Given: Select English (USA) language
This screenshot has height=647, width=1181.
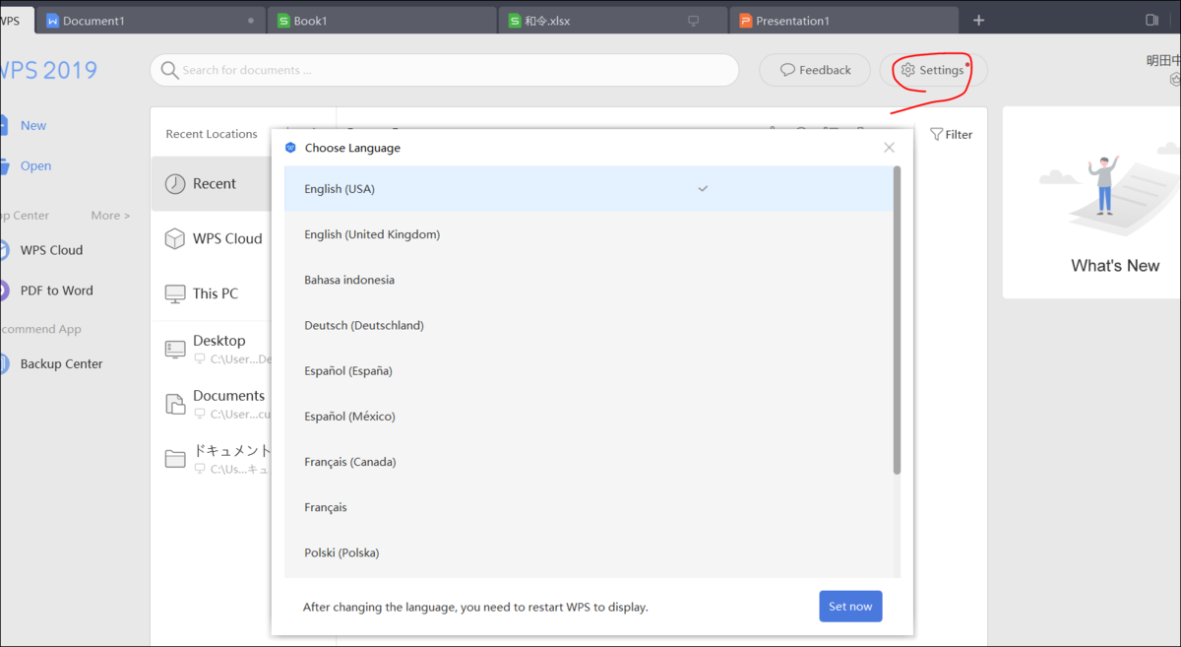Looking at the screenshot, I should pyautogui.click(x=589, y=189).
